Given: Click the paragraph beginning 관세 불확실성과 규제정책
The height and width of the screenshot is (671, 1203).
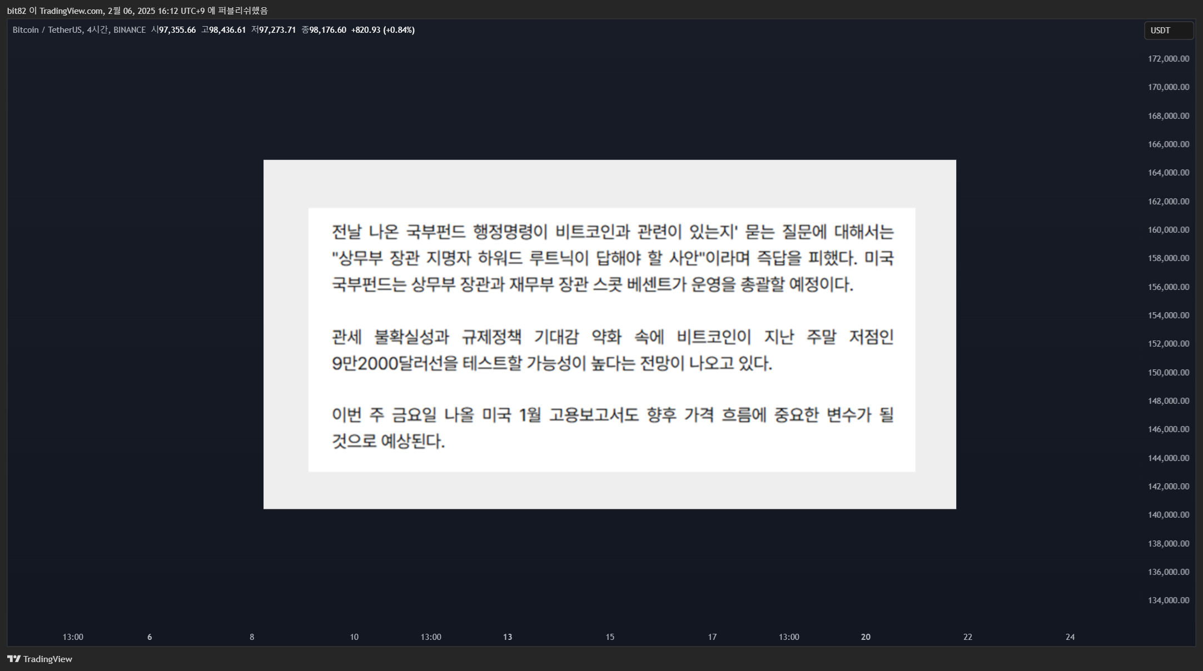Looking at the screenshot, I should click(x=612, y=350).
